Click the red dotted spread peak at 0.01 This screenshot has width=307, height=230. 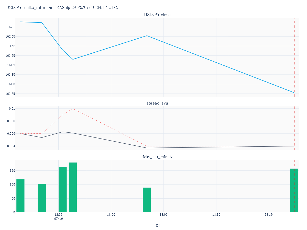(x=73, y=108)
